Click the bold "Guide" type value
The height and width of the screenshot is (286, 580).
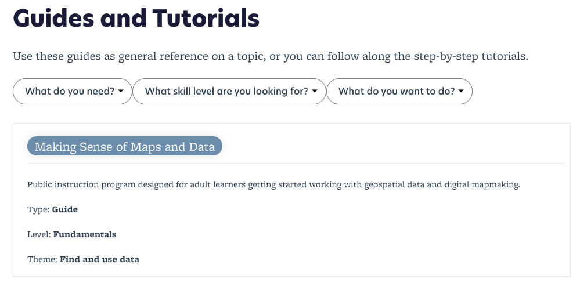(64, 209)
